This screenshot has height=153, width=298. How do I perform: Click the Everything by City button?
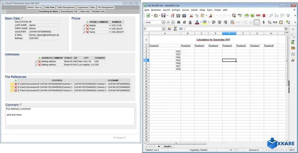69,11
